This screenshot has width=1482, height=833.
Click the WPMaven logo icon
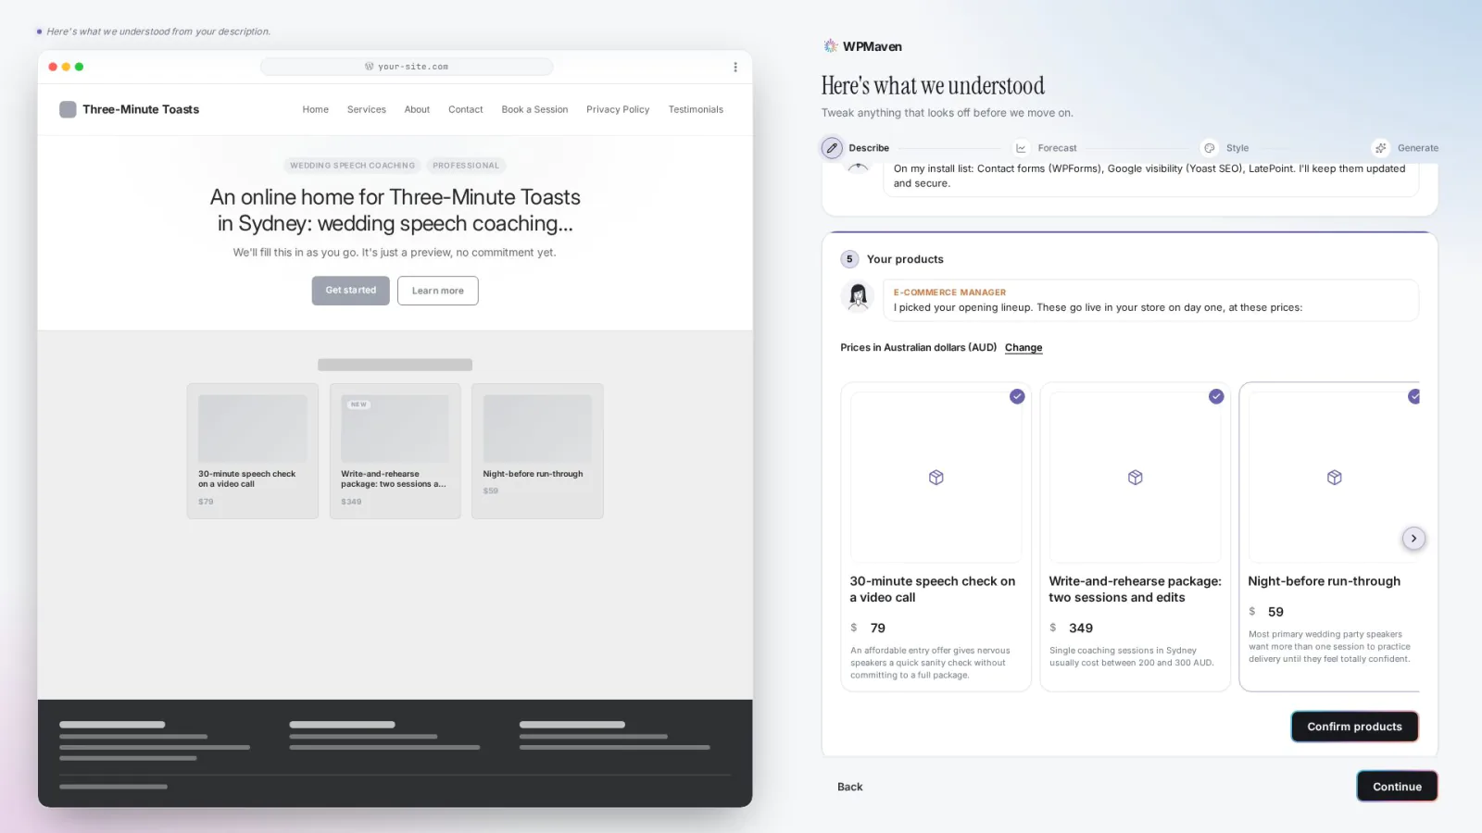(x=830, y=45)
